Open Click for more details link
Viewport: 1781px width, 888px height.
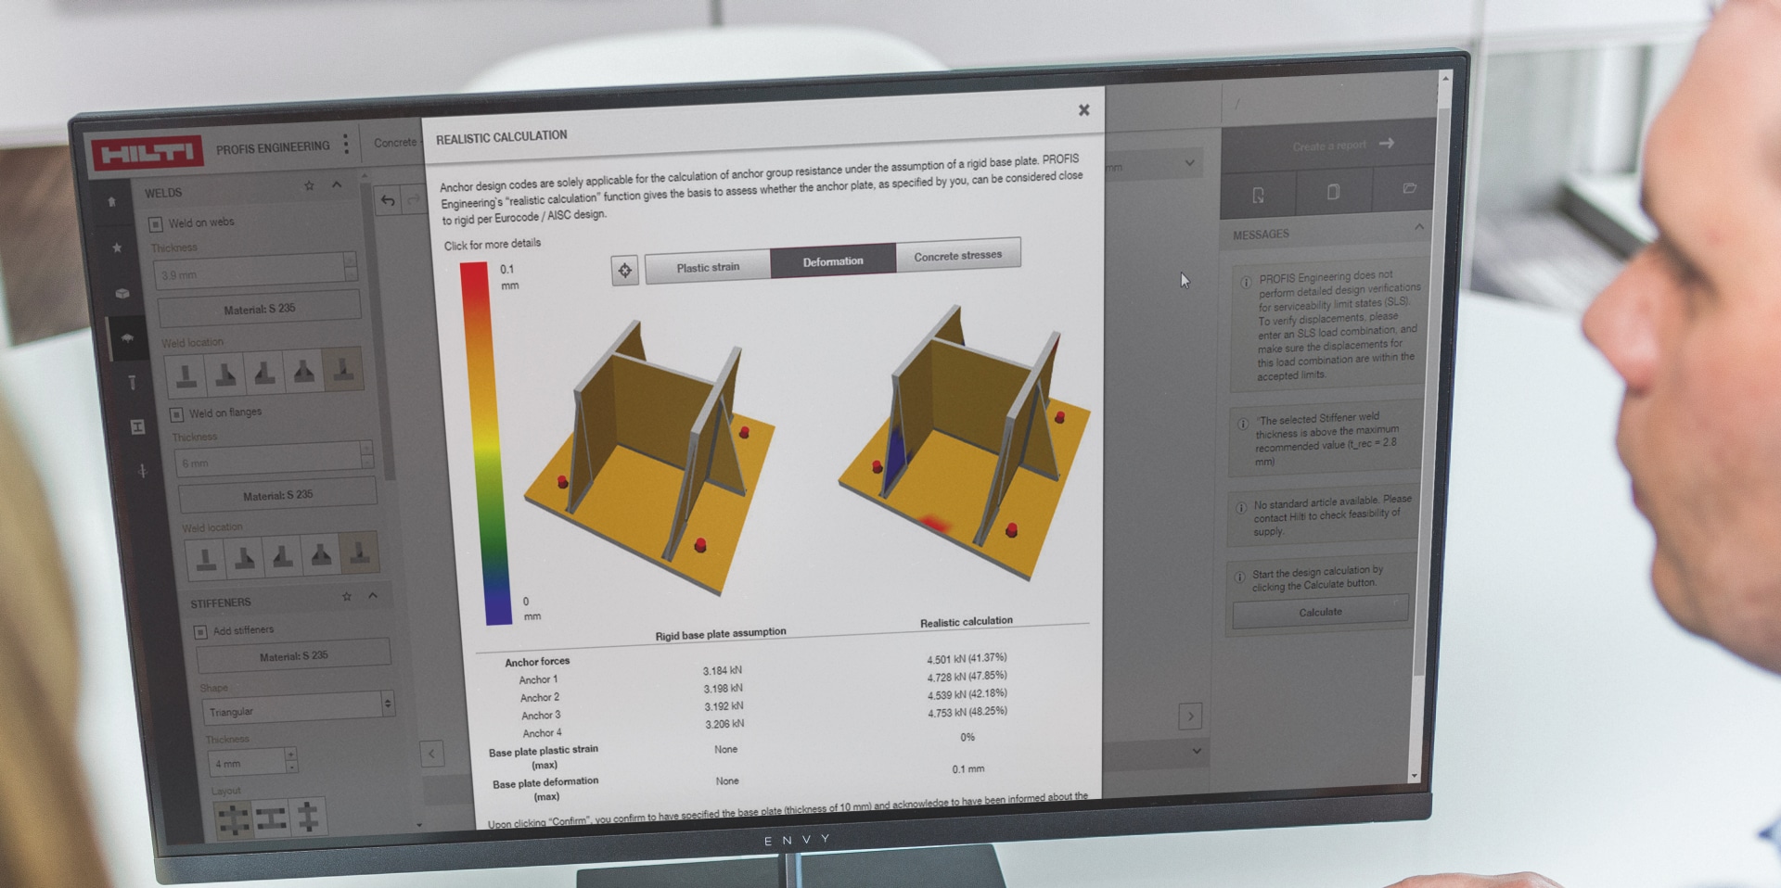pyautogui.click(x=493, y=243)
